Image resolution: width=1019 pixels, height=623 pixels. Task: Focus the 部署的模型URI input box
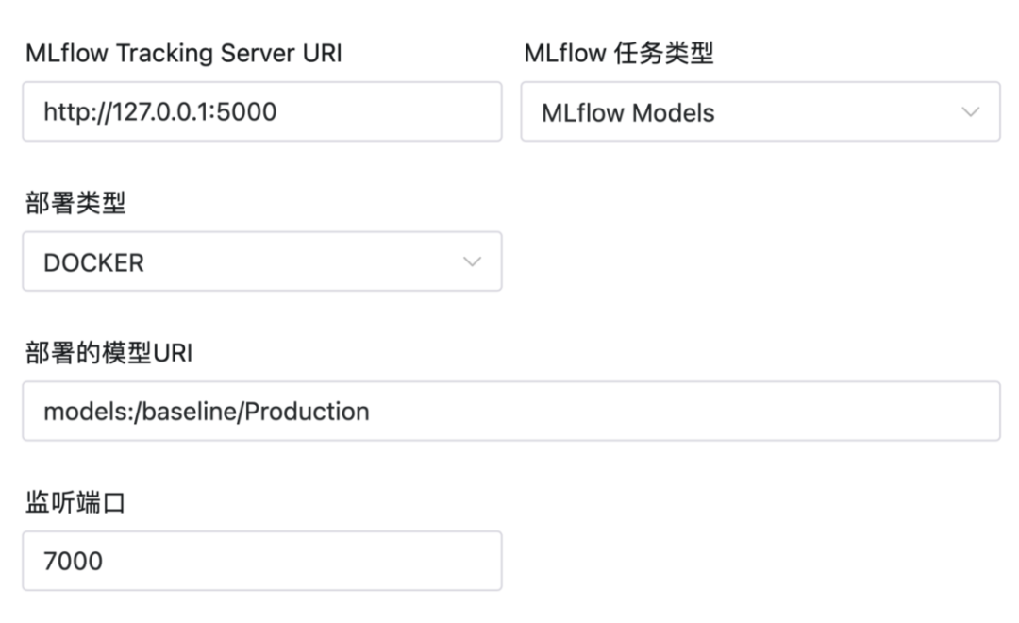click(x=660, y=412)
